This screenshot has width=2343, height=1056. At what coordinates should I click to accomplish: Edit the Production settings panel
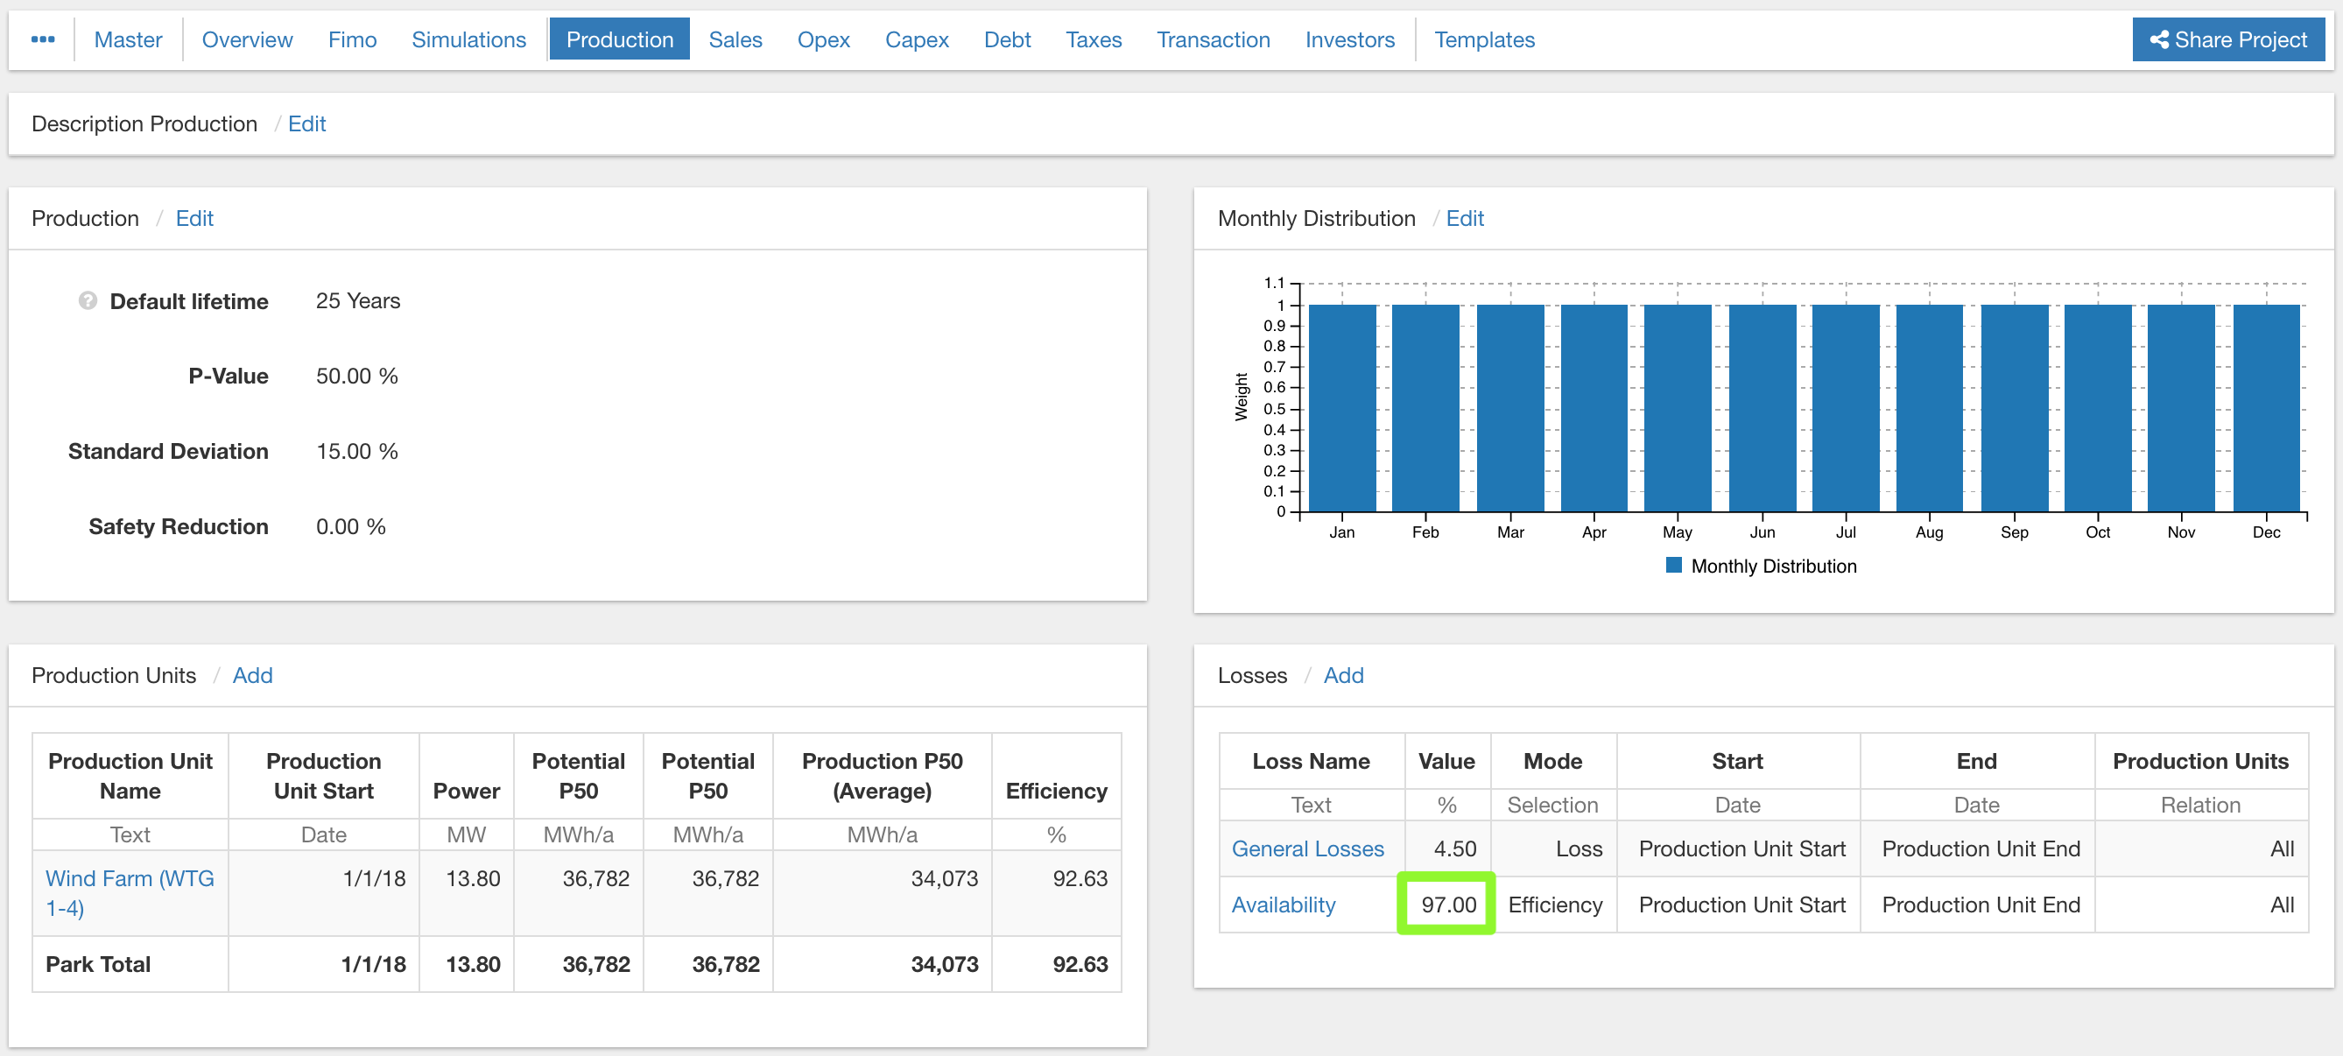tap(193, 218)
